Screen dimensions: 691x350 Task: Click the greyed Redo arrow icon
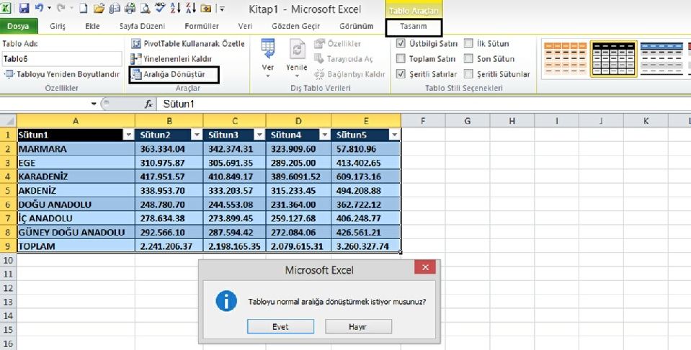coord(61,8)
